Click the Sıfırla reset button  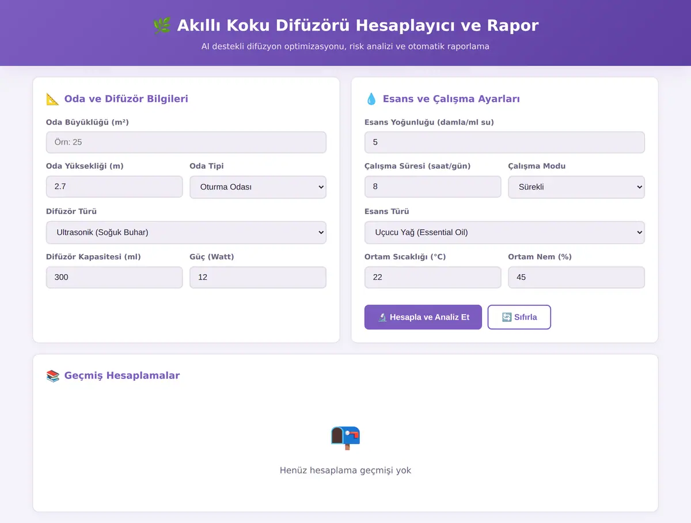point(519,317)
